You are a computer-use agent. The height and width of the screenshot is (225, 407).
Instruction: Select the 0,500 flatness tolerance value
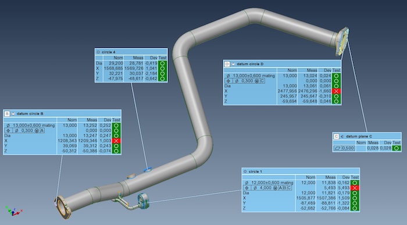(348, 148)
